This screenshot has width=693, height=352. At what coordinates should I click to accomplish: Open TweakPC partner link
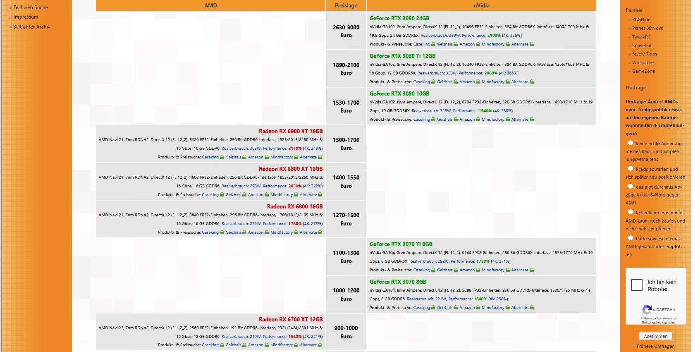tap(641, 37)
